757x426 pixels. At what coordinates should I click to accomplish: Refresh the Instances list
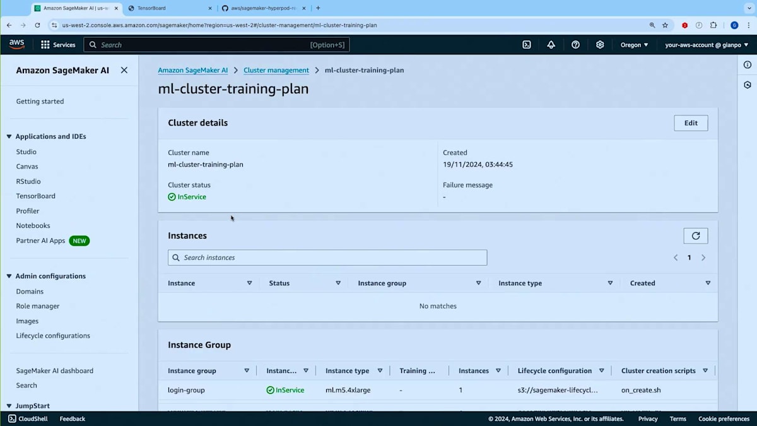coord(696,235)
